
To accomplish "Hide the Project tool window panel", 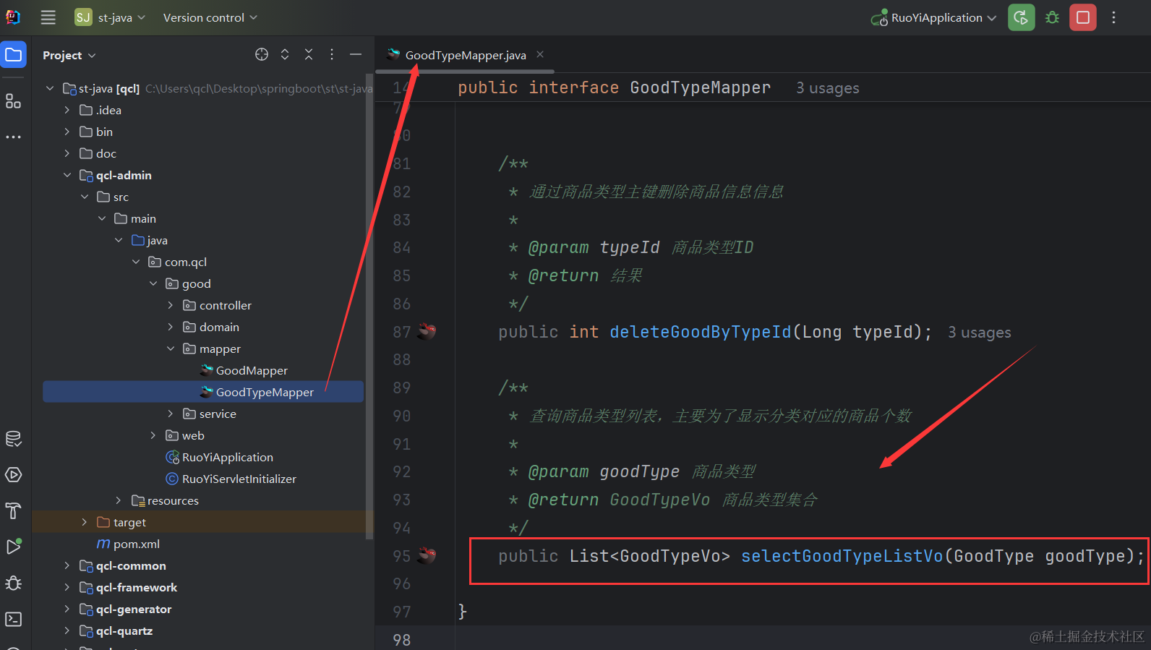I will [356, 55].
